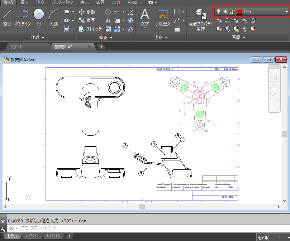Switch to the 表示 ribbon tab
Screen dimensions: 290x241
tap(85, 3)
